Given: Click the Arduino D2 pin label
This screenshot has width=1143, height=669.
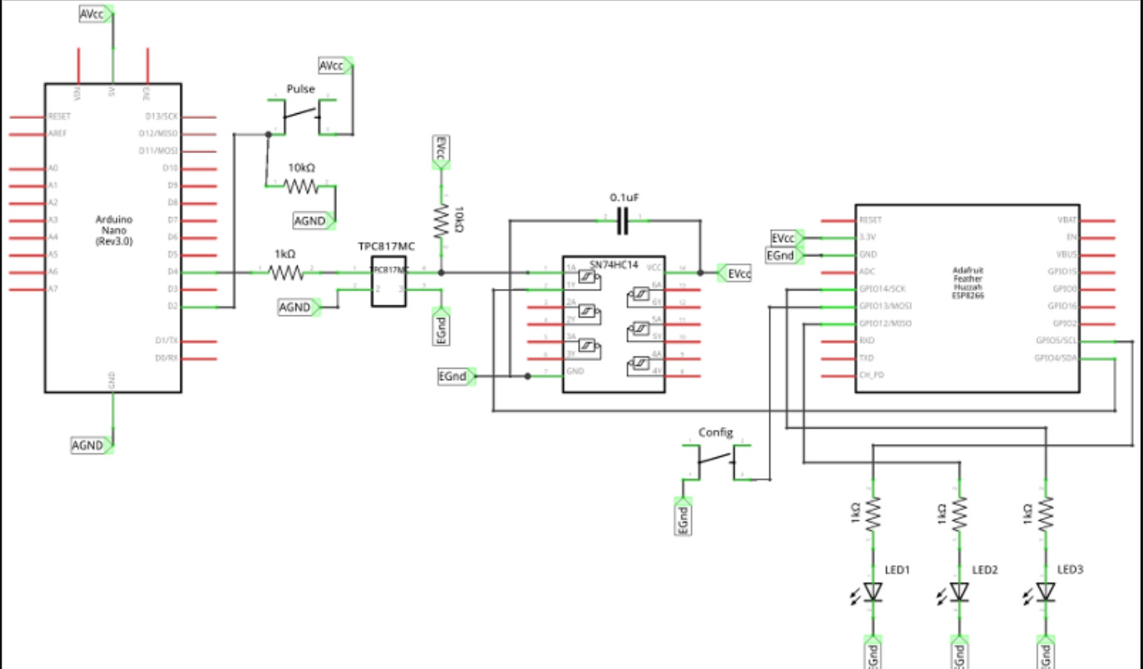Looking at the screenshot, I should (x=173, y=306).
